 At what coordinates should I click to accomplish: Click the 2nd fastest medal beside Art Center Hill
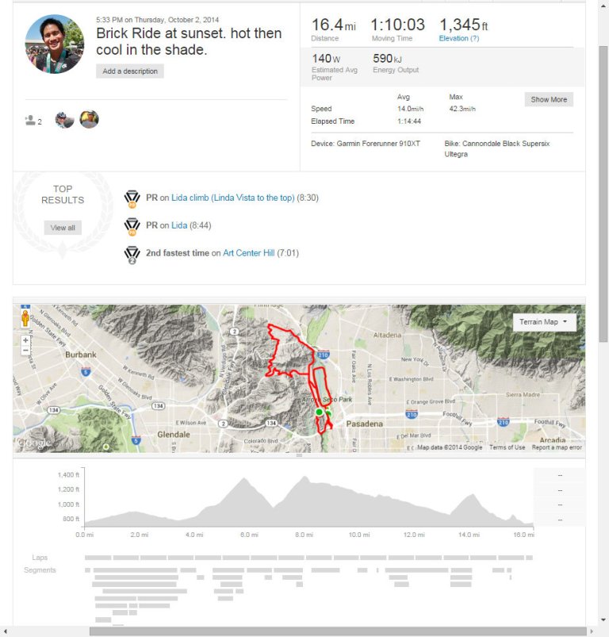132,254
